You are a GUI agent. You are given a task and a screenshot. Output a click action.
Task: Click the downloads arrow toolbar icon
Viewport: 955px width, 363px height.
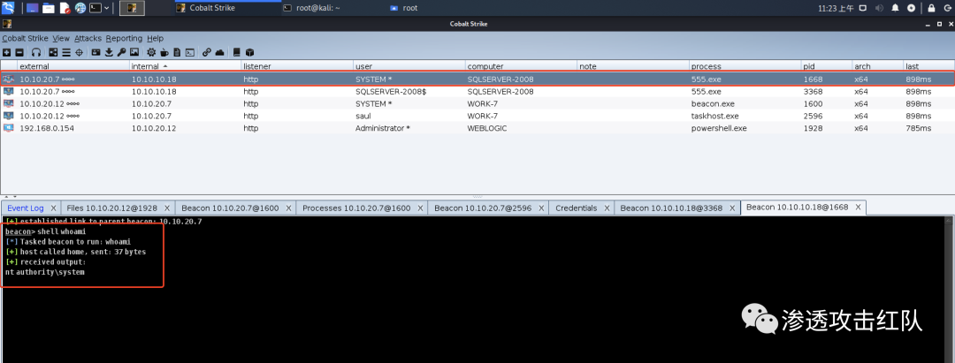tap(109, 52)
